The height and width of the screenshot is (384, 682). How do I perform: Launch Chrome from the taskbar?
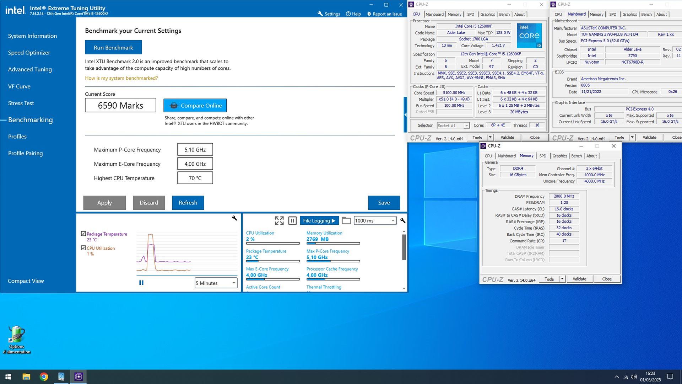[x=44, y=377]
